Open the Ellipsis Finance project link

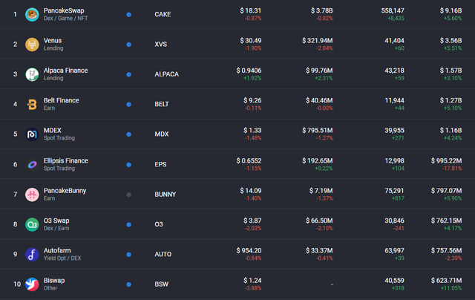pyautogui.click(x=66, y=160)
